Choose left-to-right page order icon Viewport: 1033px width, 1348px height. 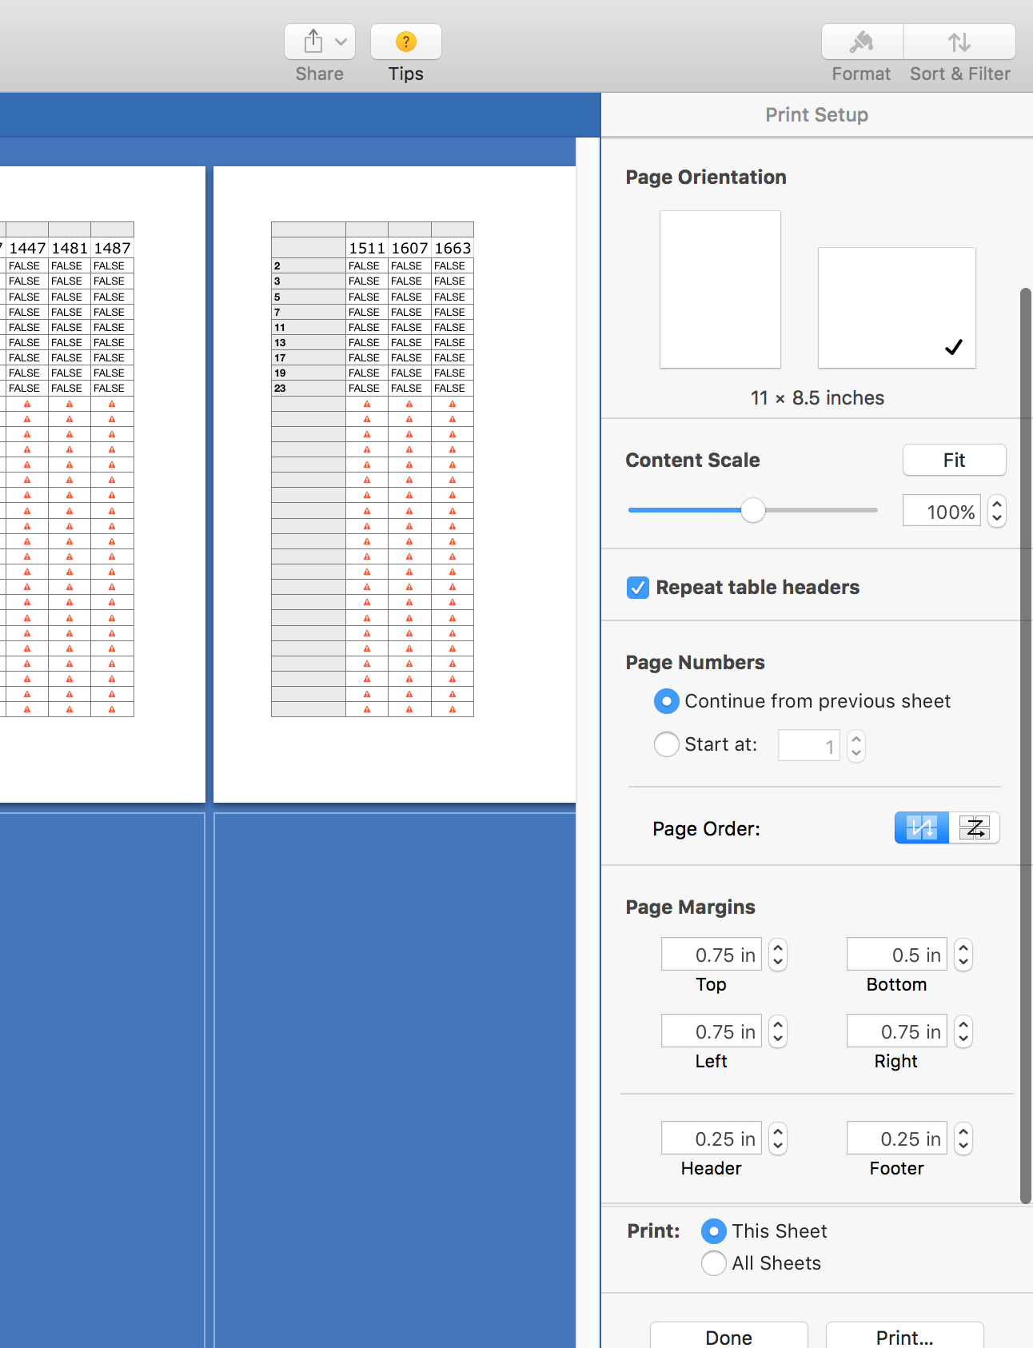pyautogui.click(x=974, y=828)
